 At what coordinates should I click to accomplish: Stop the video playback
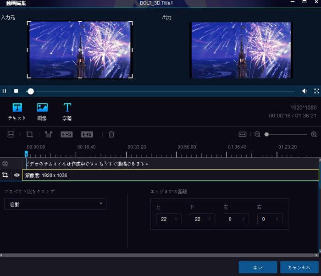[16, 91]
